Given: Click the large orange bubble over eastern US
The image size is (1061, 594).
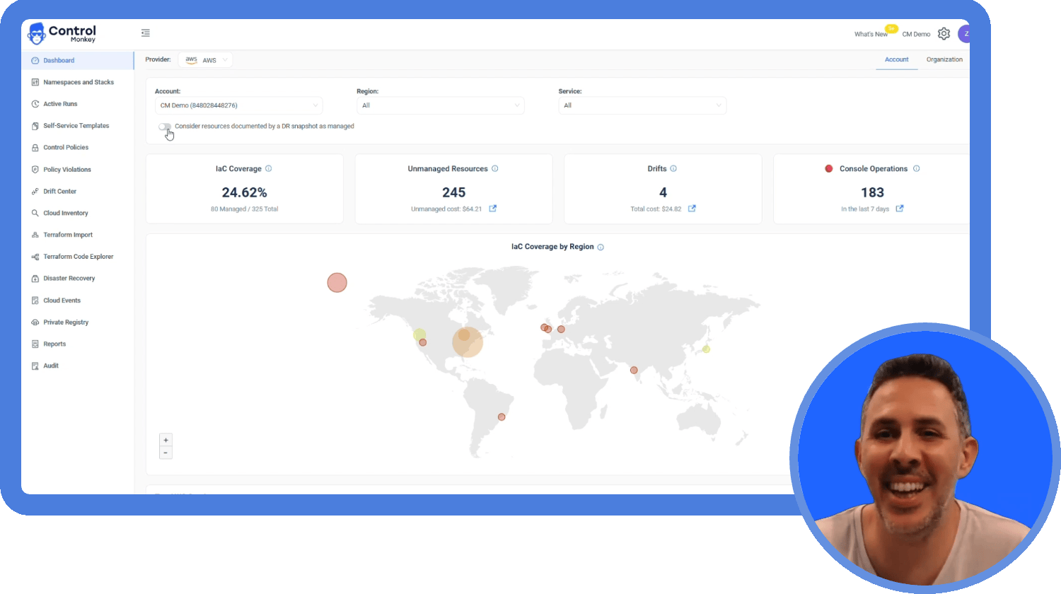Looking at the screenshot, I should click(468, 344).
